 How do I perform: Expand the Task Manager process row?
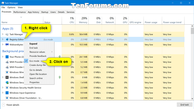[3, 34]
